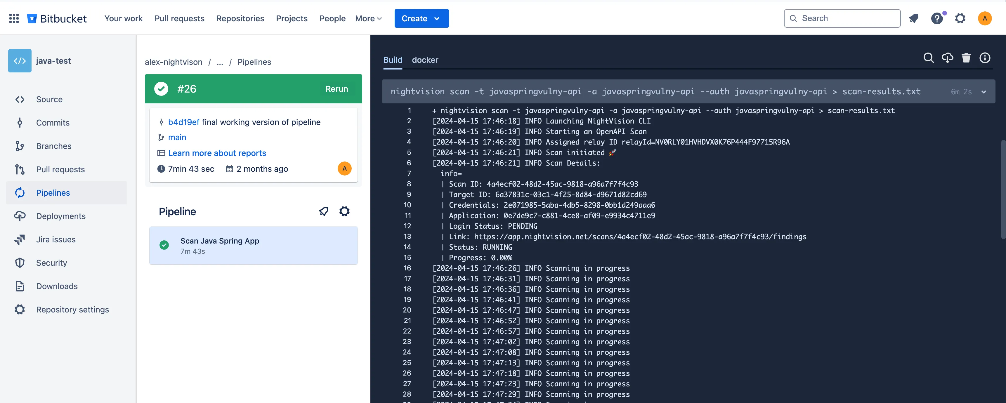The height and width of the screenshot is (403, 1006).
Task: Click the Pull requests sidebar icon
Action: coord(20,169)
